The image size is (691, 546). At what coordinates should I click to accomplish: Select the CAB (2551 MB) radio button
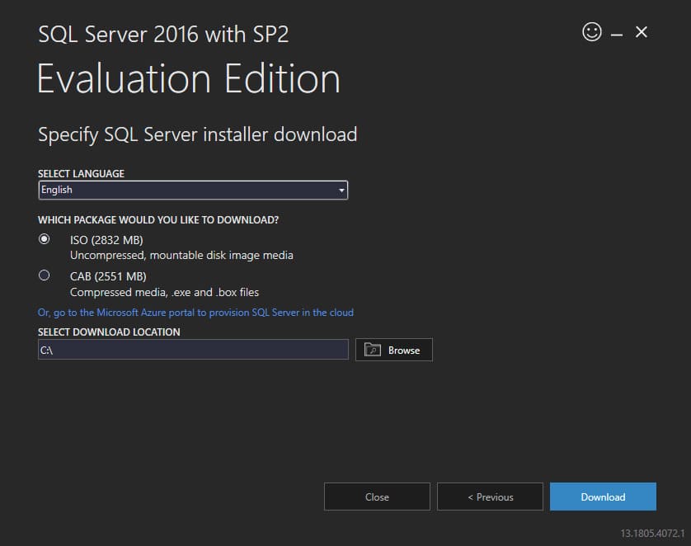pyautogui.click(x=45, y=275)
